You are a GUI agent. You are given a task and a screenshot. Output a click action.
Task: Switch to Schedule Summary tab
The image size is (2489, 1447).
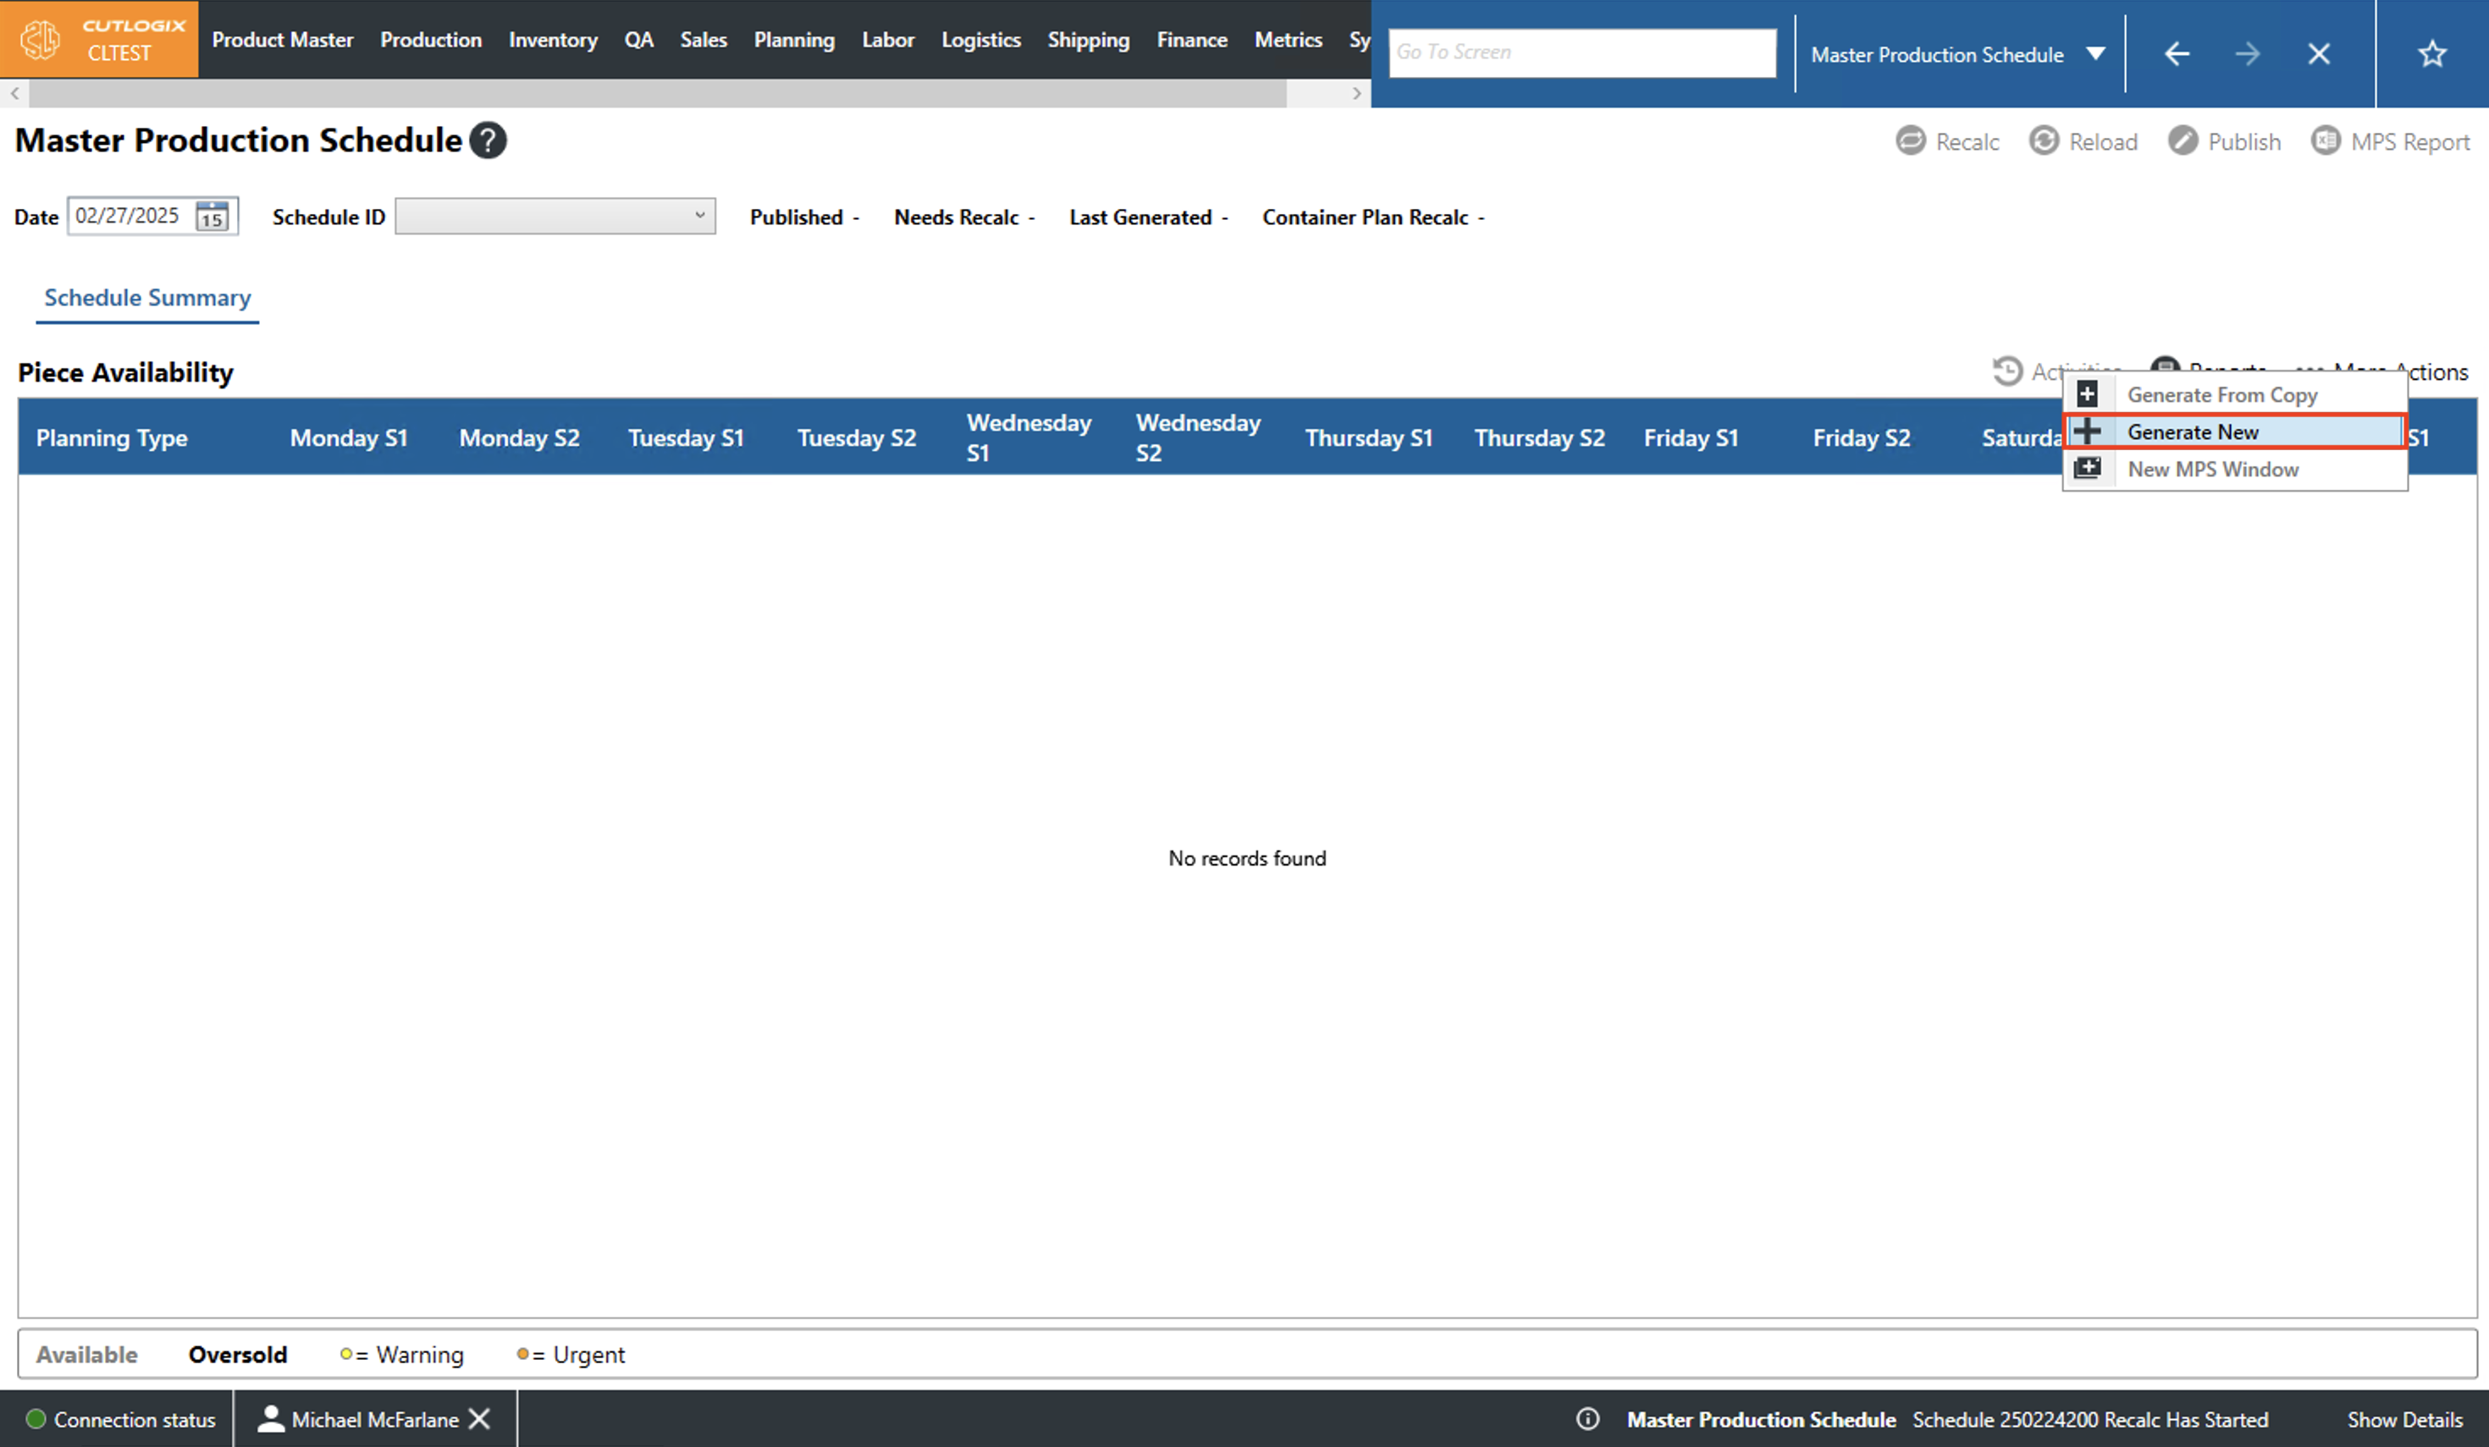pyautogui.click(x=147, y=297)
